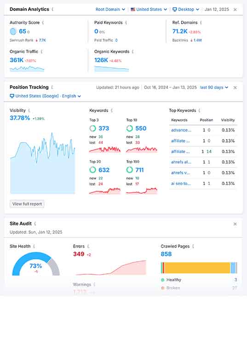Open United States (Google) - English dropdown
This screenshot has height=341, width=247.
(x=46, y=96)
